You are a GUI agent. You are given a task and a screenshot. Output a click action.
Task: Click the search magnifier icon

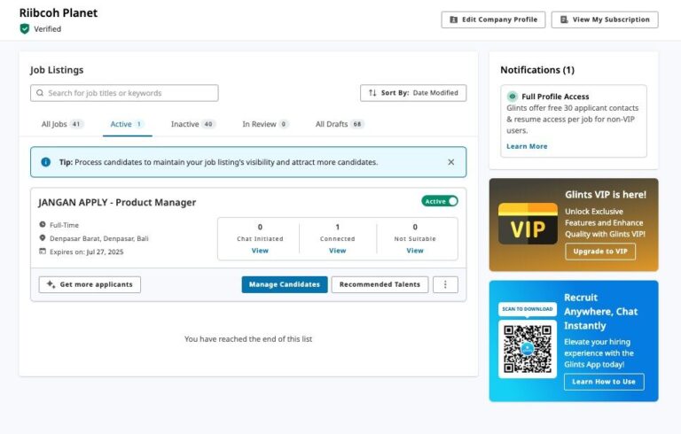(x=40, y=93)
